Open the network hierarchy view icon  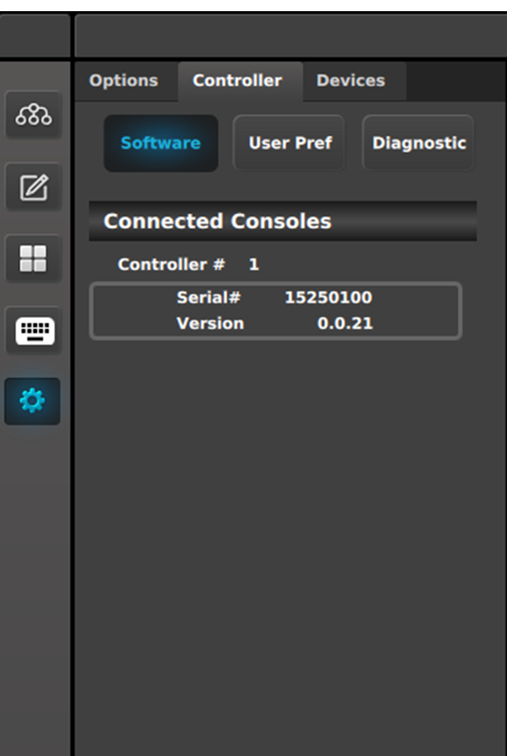coord(33,114)
